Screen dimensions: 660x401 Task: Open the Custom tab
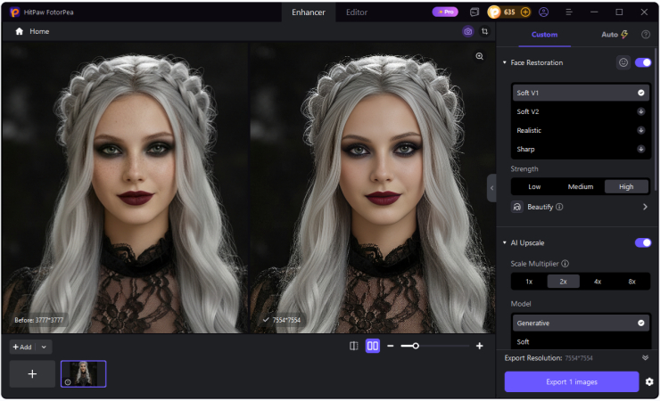click(x=544, y=35)
